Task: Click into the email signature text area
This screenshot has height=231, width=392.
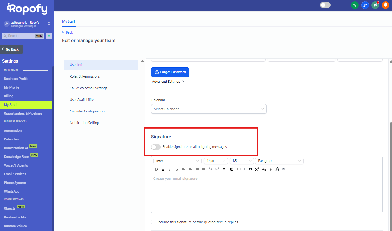Action: pos(265,193)
